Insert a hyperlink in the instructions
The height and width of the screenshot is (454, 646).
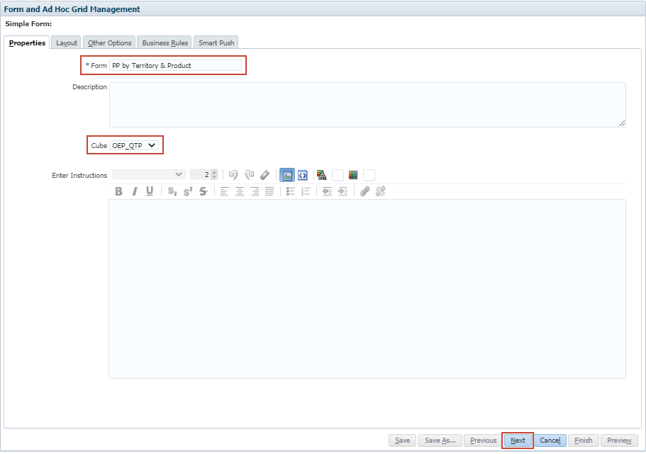pyautogui.click(x=363, y=191)
